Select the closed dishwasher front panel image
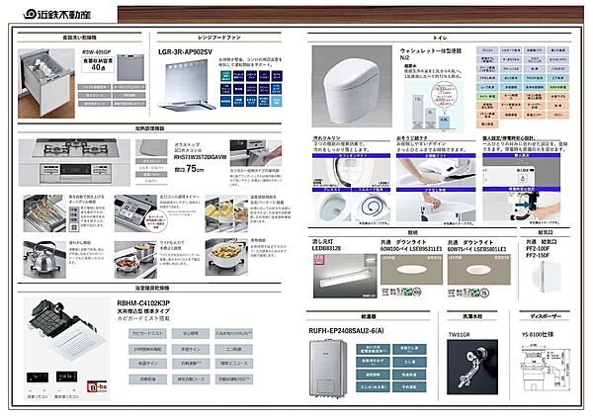This screenshot has height=418, width=593. 130,68
